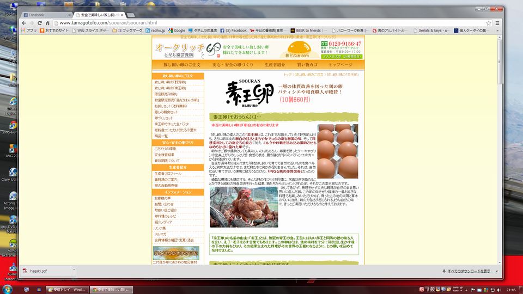
Task: Reload the page with the refresh icon
Action: [x=40, y=23]
